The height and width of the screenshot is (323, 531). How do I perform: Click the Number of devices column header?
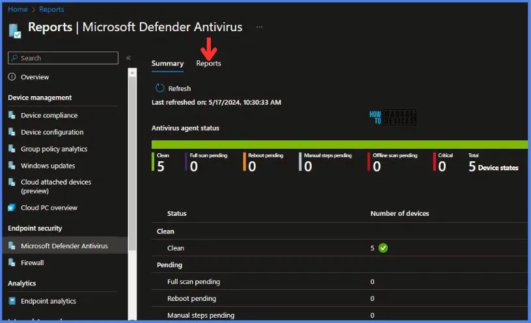[400, 213]
